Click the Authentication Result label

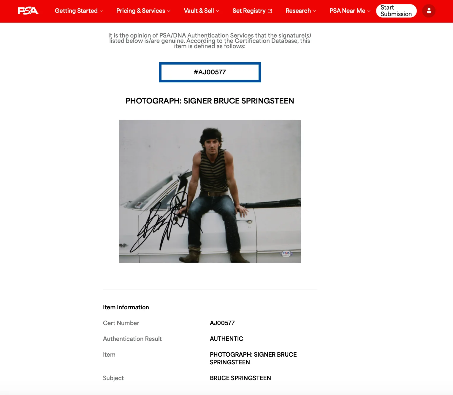(x=132, y=339)
